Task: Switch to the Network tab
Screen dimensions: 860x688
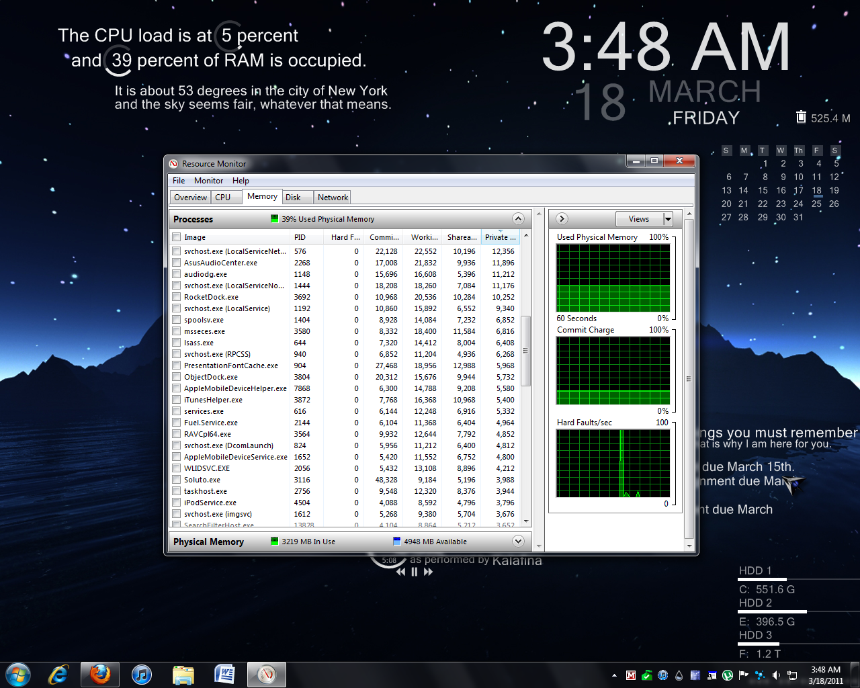Action: point(333,198)
